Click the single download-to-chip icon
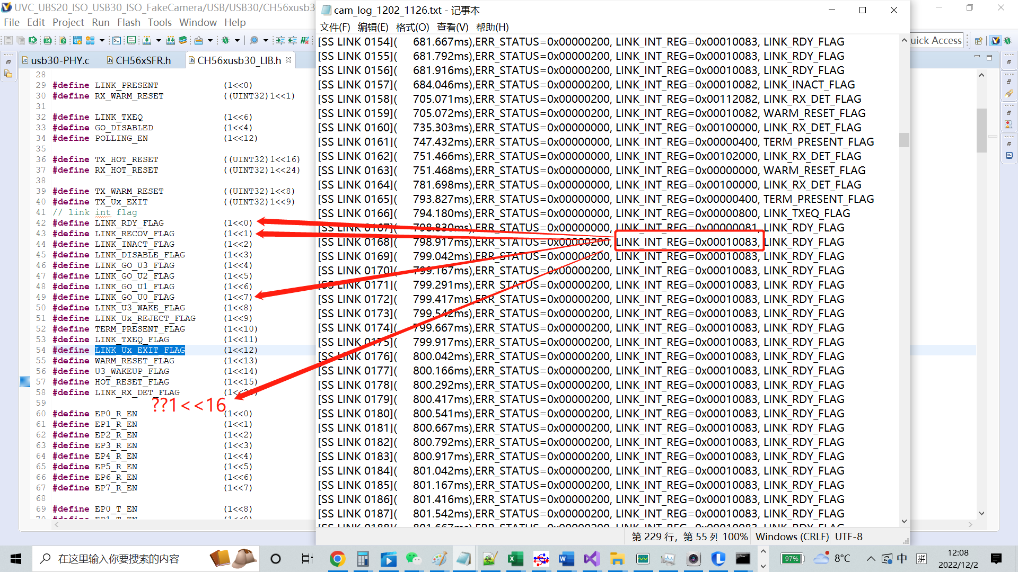 point(147,40)
